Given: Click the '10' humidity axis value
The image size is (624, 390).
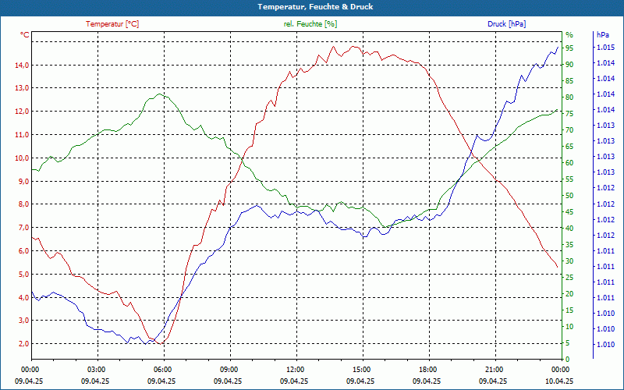Looking at the screenshot, I should (x=569, y=326).
